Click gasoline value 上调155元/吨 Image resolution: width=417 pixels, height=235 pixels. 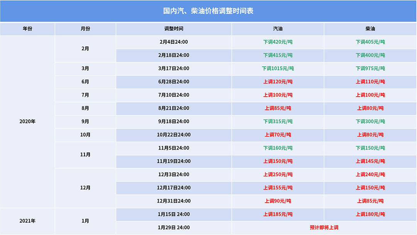[x=278, y=187]
